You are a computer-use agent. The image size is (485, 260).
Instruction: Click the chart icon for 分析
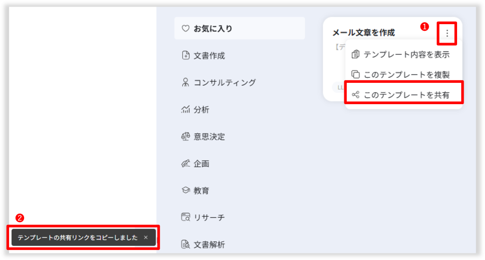[186, 109]
